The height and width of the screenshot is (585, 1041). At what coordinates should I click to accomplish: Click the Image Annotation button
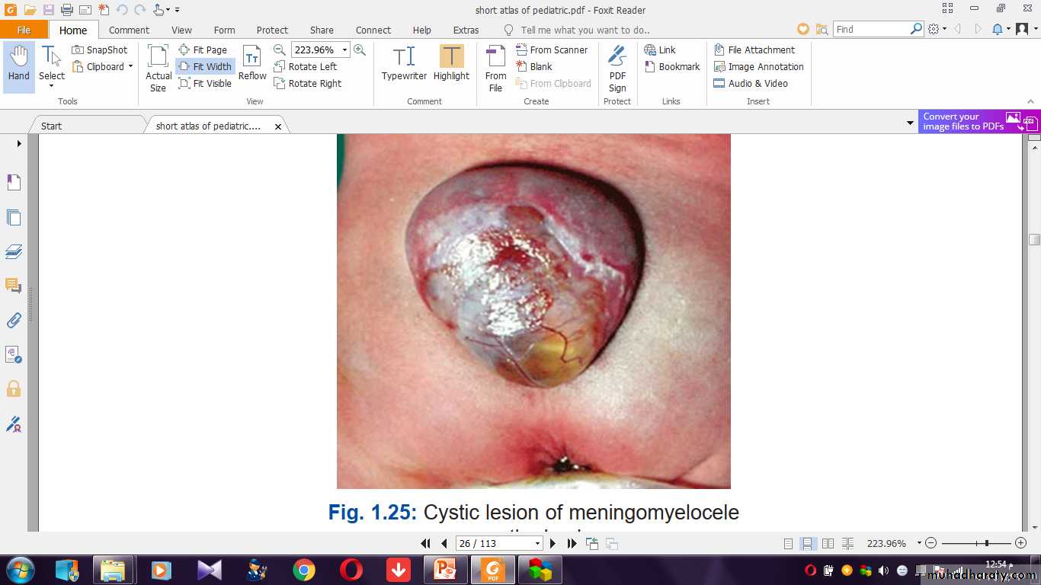coord(758,66)
